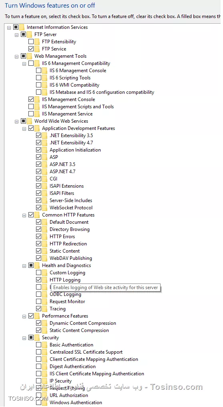This screenshot has width=223, height=407.
Task: Check Client Certificate Mapping Authentication checkbox
Action: pyautogui.click(x=38, y=359)
